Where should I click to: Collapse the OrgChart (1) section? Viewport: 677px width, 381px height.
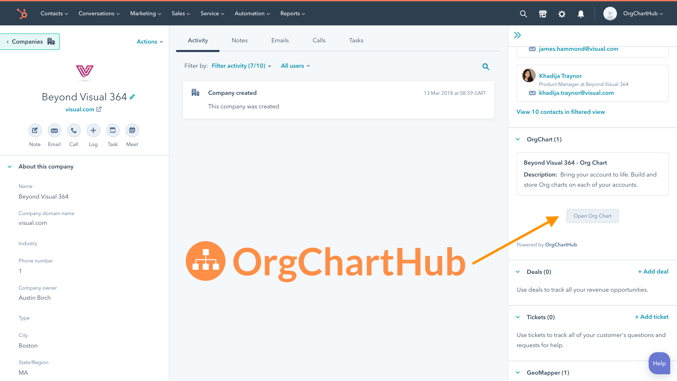pyautogui.click(x=518, y=139)
